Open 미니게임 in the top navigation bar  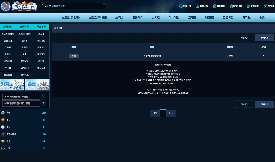(174, 18)
